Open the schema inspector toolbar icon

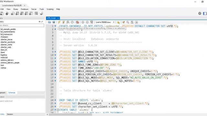click(7, 14)
